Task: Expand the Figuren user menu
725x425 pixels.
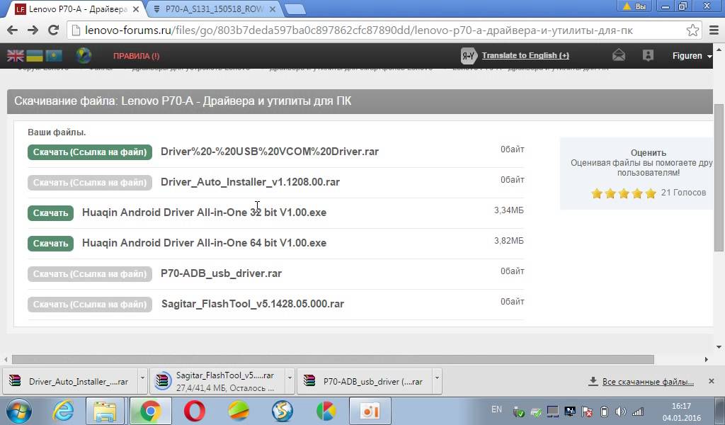Action: 692,55
